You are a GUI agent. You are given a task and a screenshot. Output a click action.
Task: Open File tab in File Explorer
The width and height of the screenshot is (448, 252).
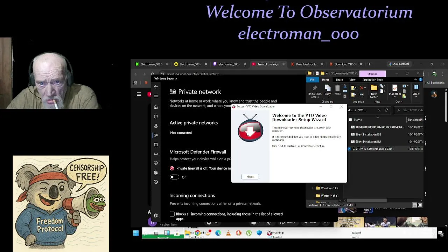click(x=312, y=80)
